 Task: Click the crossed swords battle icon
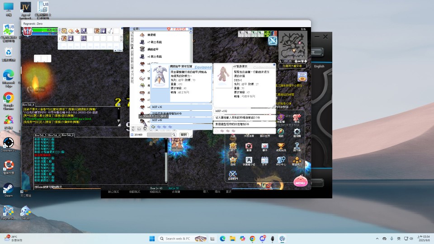point(233,174)
